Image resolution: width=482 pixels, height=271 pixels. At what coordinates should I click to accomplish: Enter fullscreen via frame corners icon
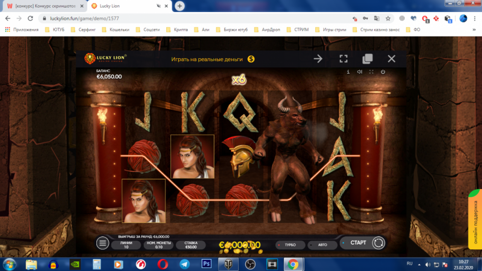(x=343, y=59)
